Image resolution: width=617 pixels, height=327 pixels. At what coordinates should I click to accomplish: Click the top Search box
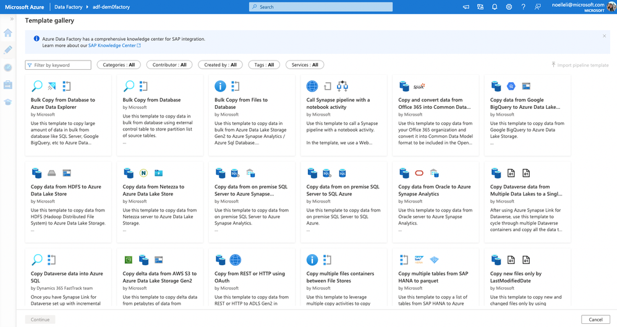point(320,7)
